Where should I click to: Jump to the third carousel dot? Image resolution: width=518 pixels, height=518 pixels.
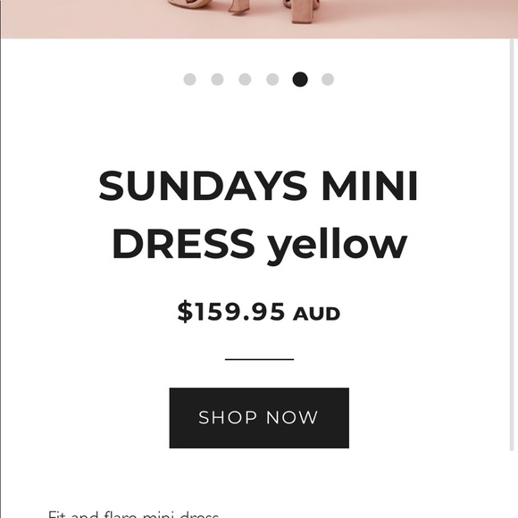click(245, 79)
